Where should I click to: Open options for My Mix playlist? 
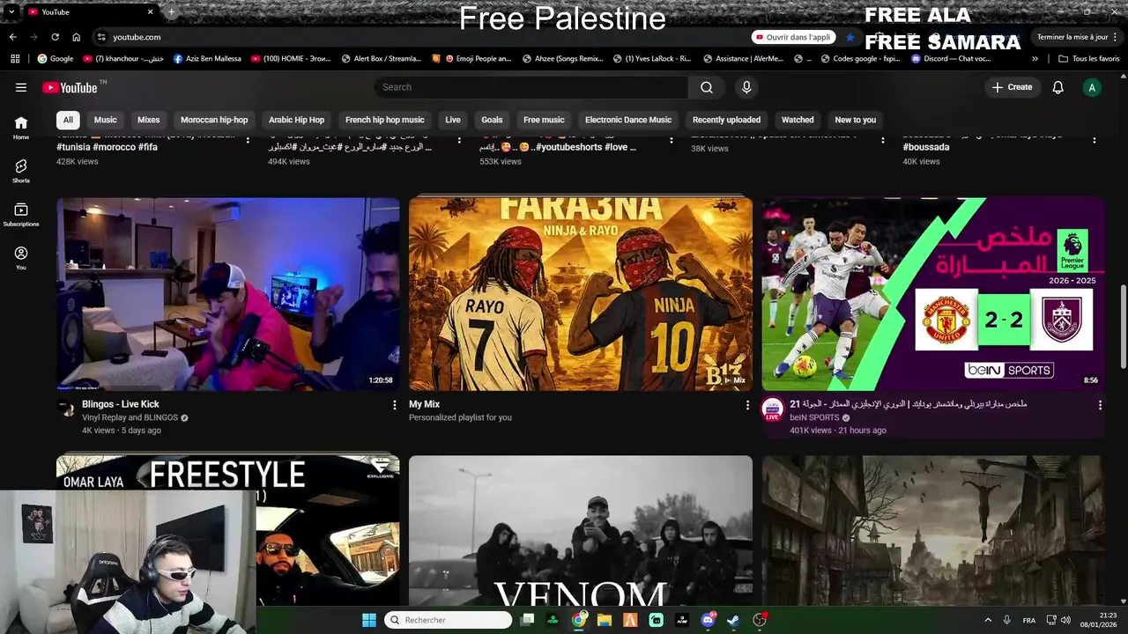[747, 405]
